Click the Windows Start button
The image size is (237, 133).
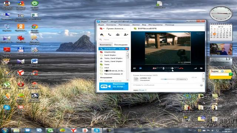[x=5, y=130]
